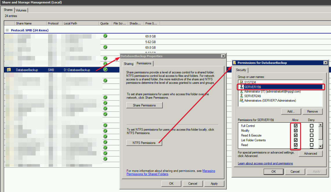Screen dimensions: 331x192
Task: Toggle Allow Full Control checkbox
Action: coord(296,126)
